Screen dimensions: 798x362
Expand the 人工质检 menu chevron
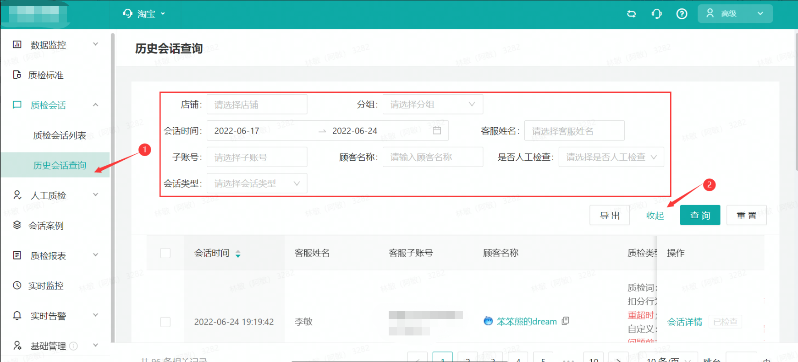tap(95, 195)
